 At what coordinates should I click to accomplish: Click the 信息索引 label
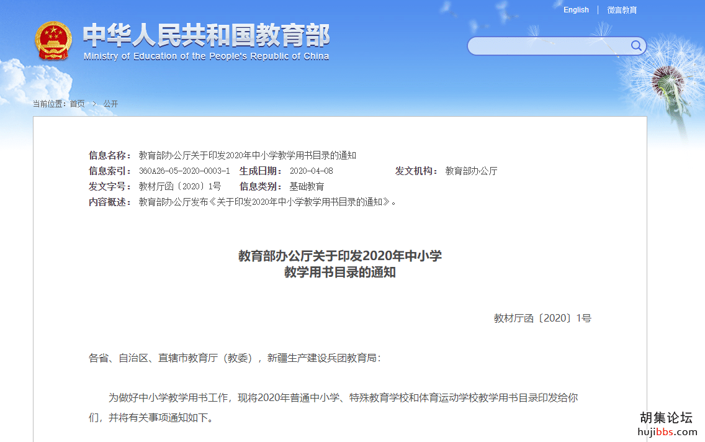click(x=110, y=171)
